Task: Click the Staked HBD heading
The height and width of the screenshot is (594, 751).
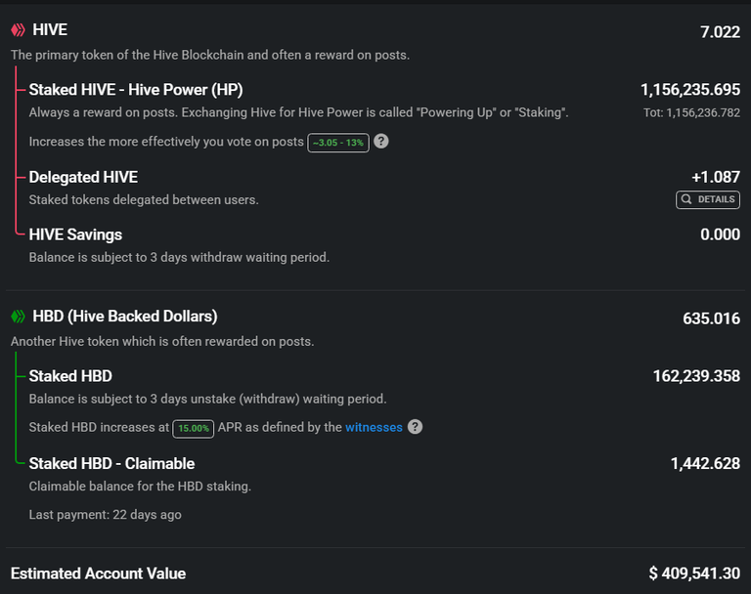Action: pyautogui.click(x=70, y=376)
